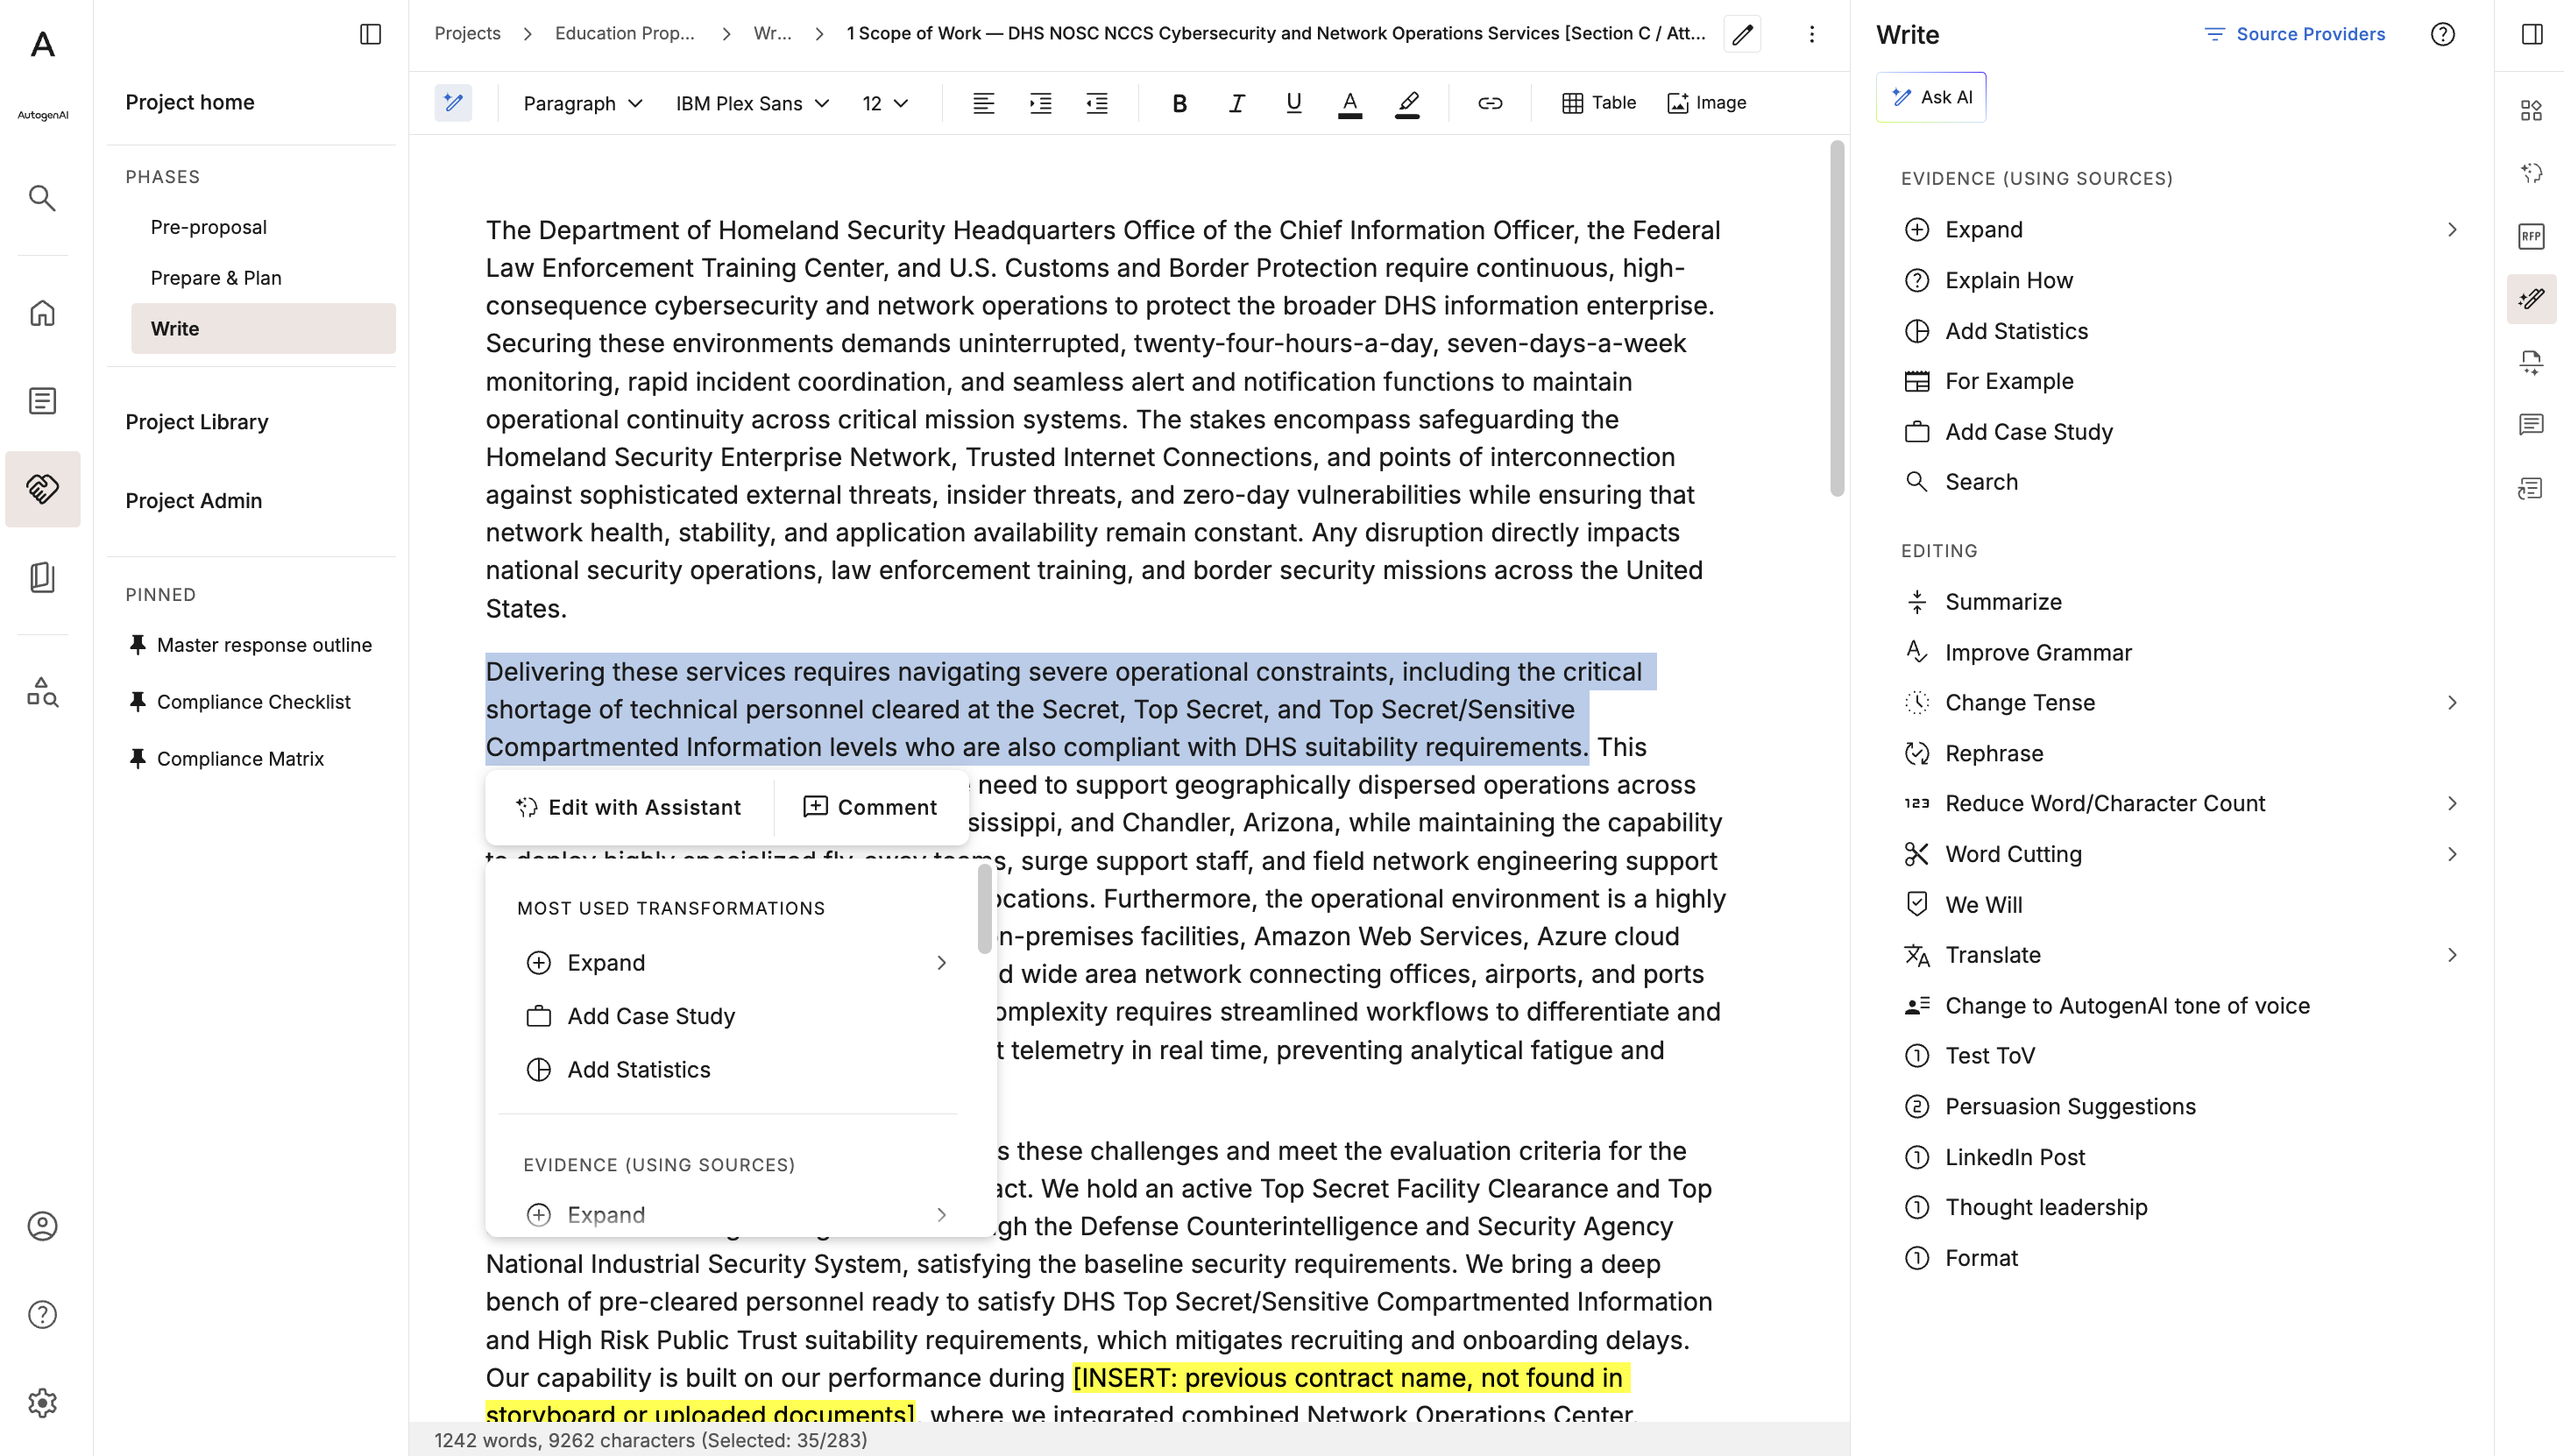
Task: Open the Paragraph style dropdown
Action: coord(582,103)
